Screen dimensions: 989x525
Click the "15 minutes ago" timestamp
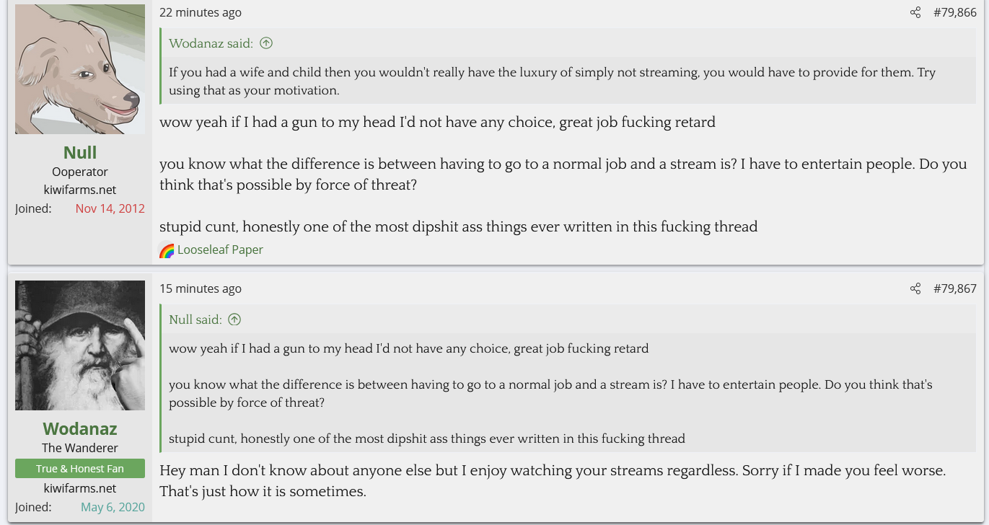(x=201, y=288)
